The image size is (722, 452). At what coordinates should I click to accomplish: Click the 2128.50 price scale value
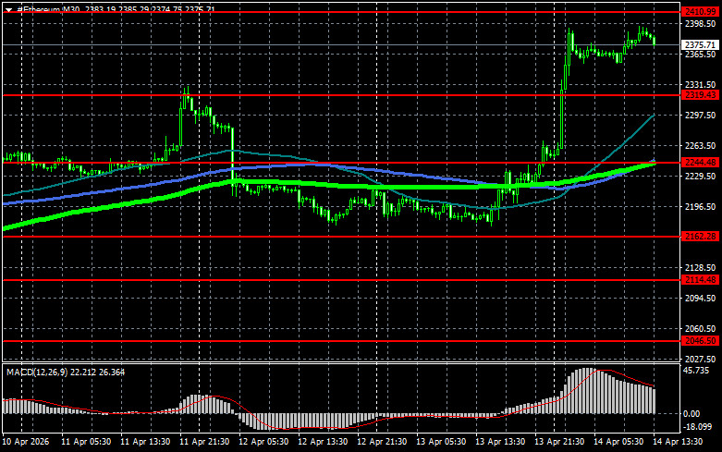coord(700,268)
